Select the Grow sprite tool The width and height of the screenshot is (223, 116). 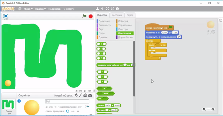pyautogui.click(x=107, y=9)
